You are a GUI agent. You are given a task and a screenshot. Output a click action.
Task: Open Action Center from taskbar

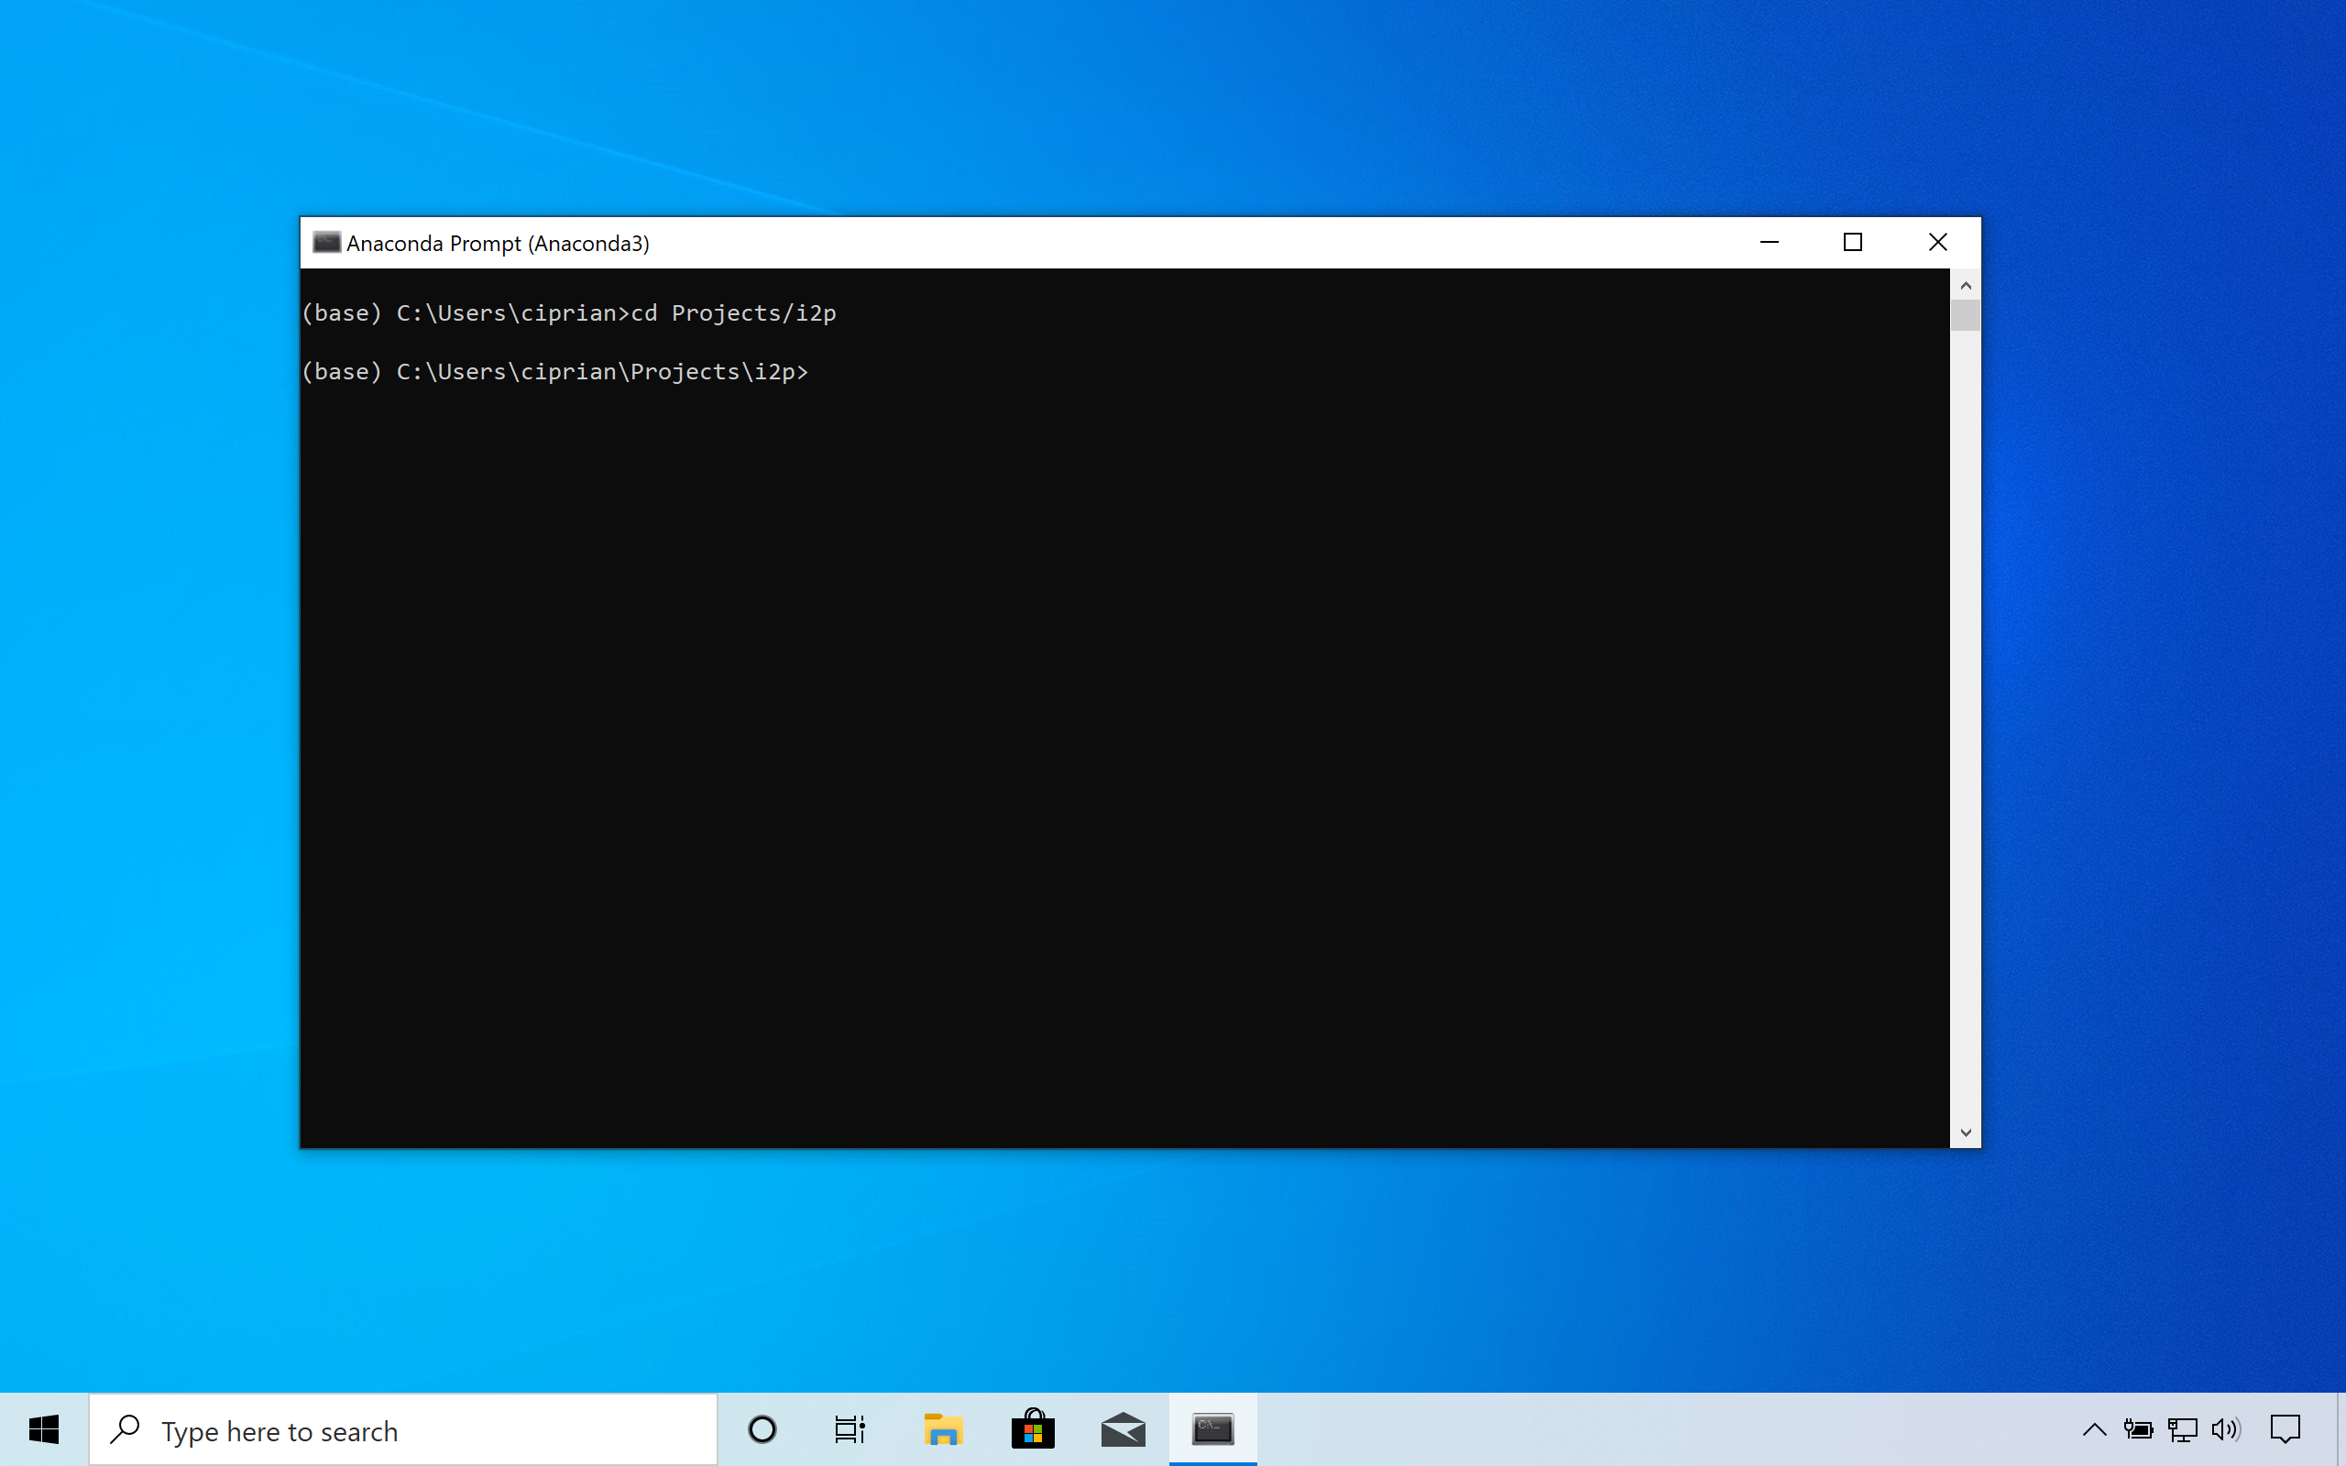(x=2288, y=1430)
